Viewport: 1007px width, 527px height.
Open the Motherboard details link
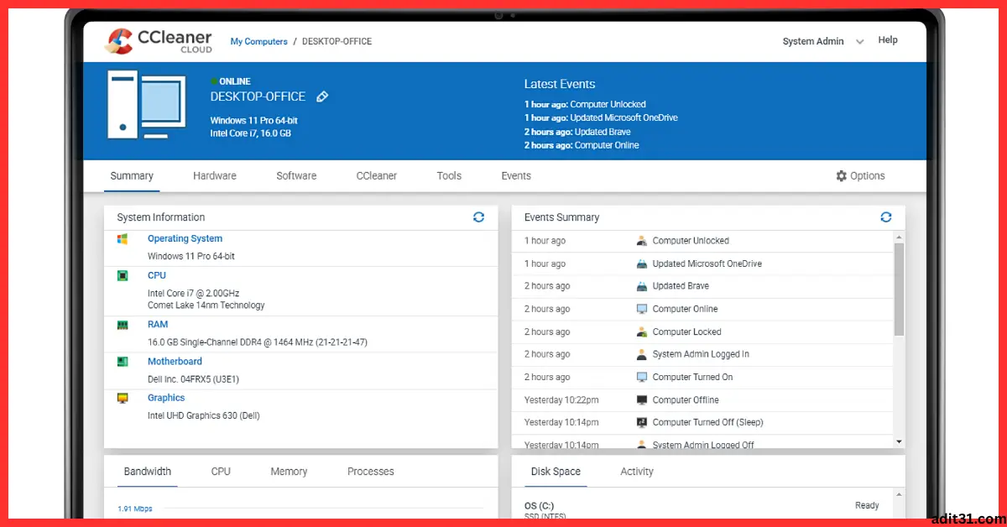tap(175, 362)
